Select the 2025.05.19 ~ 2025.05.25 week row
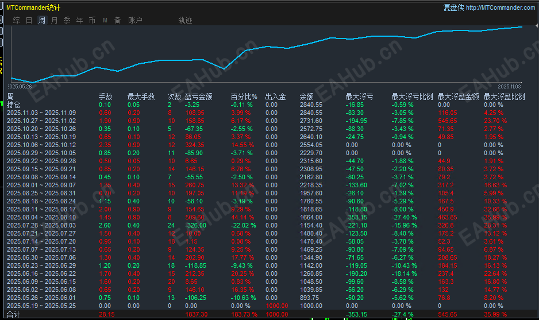539x320 pixels. point(270,306)
